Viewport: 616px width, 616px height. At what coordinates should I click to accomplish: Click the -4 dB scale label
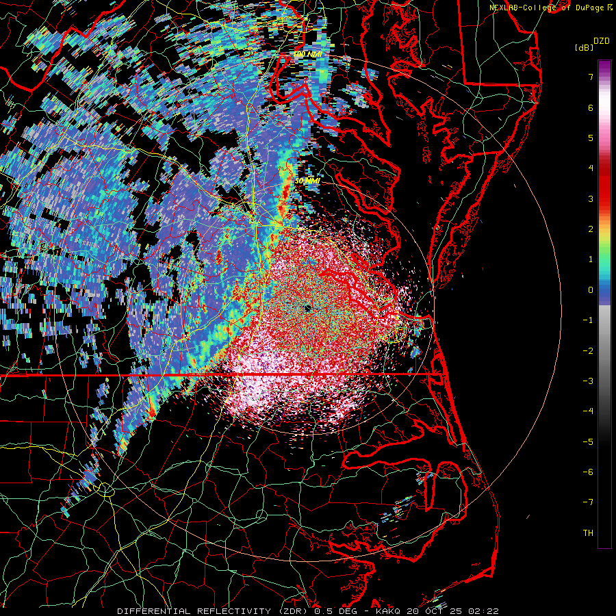(588, 411)
